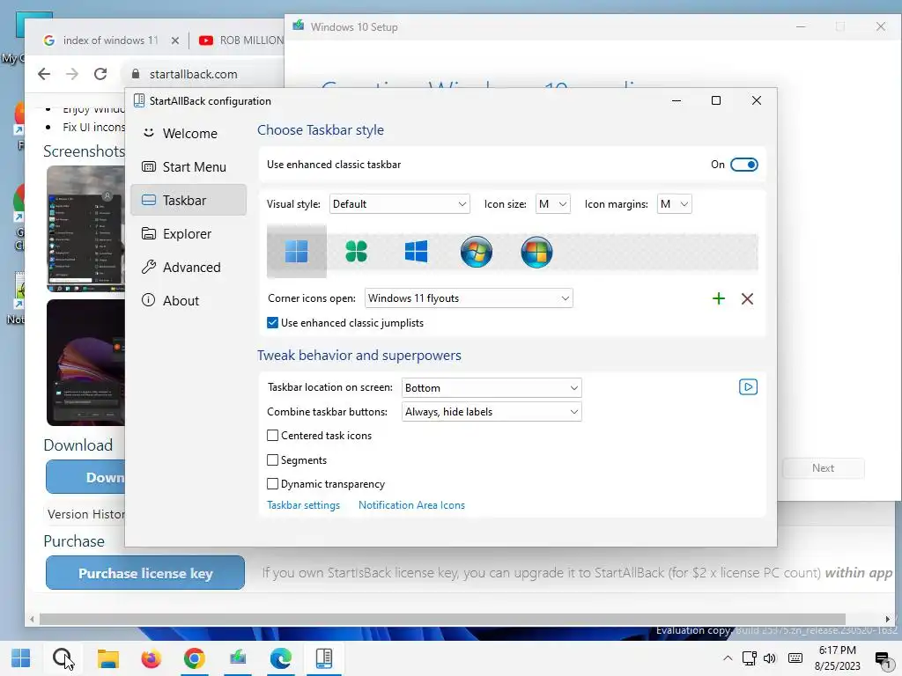Open taskbar Search magnifier
Screen dimensions: 902x676
(x=63, y=658)
